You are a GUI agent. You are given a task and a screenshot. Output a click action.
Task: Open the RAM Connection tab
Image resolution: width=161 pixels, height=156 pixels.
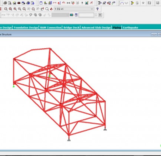pyautogui.click(x=51, y=27)
